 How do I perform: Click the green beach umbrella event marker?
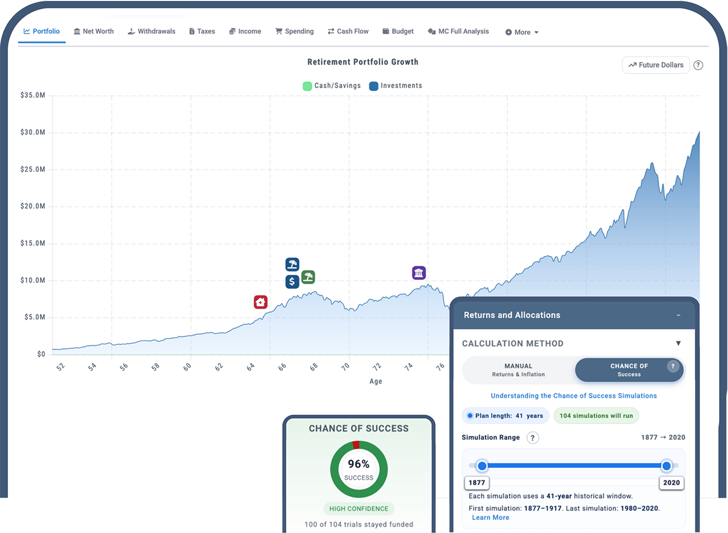click(x=308, y=277)
